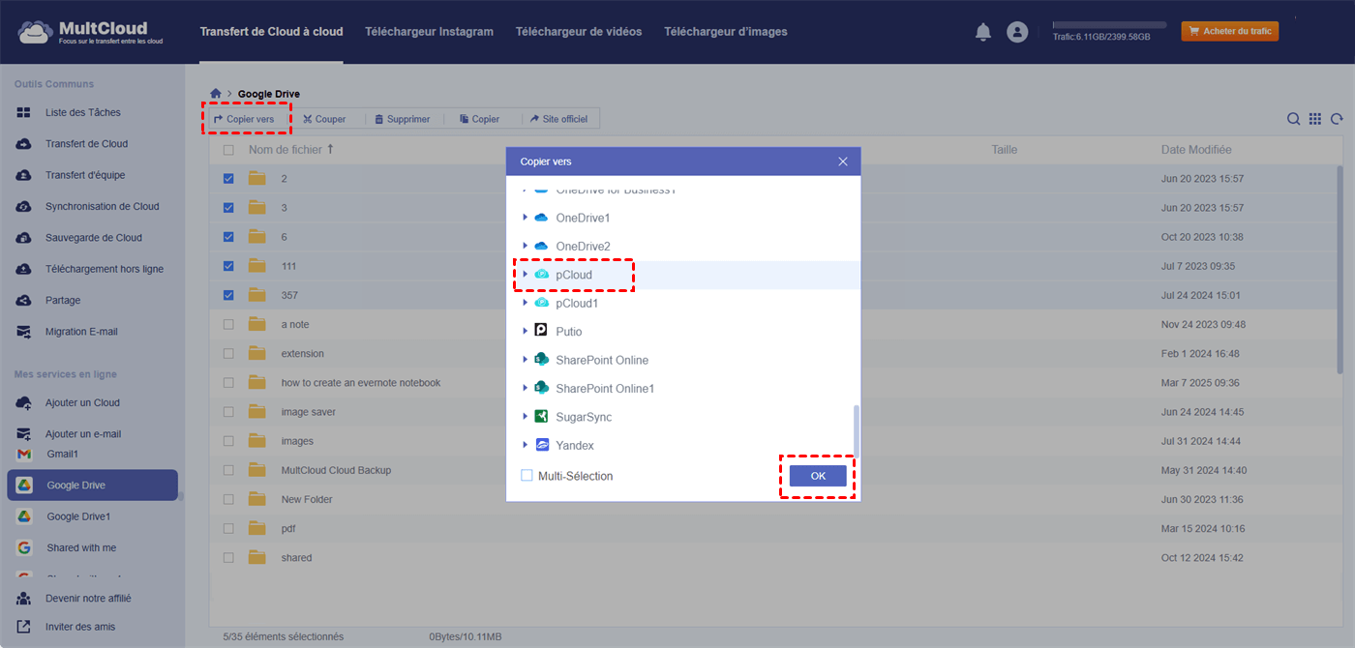
Task: Click the Supprimer toolbar button
Action: click(403, 119)
